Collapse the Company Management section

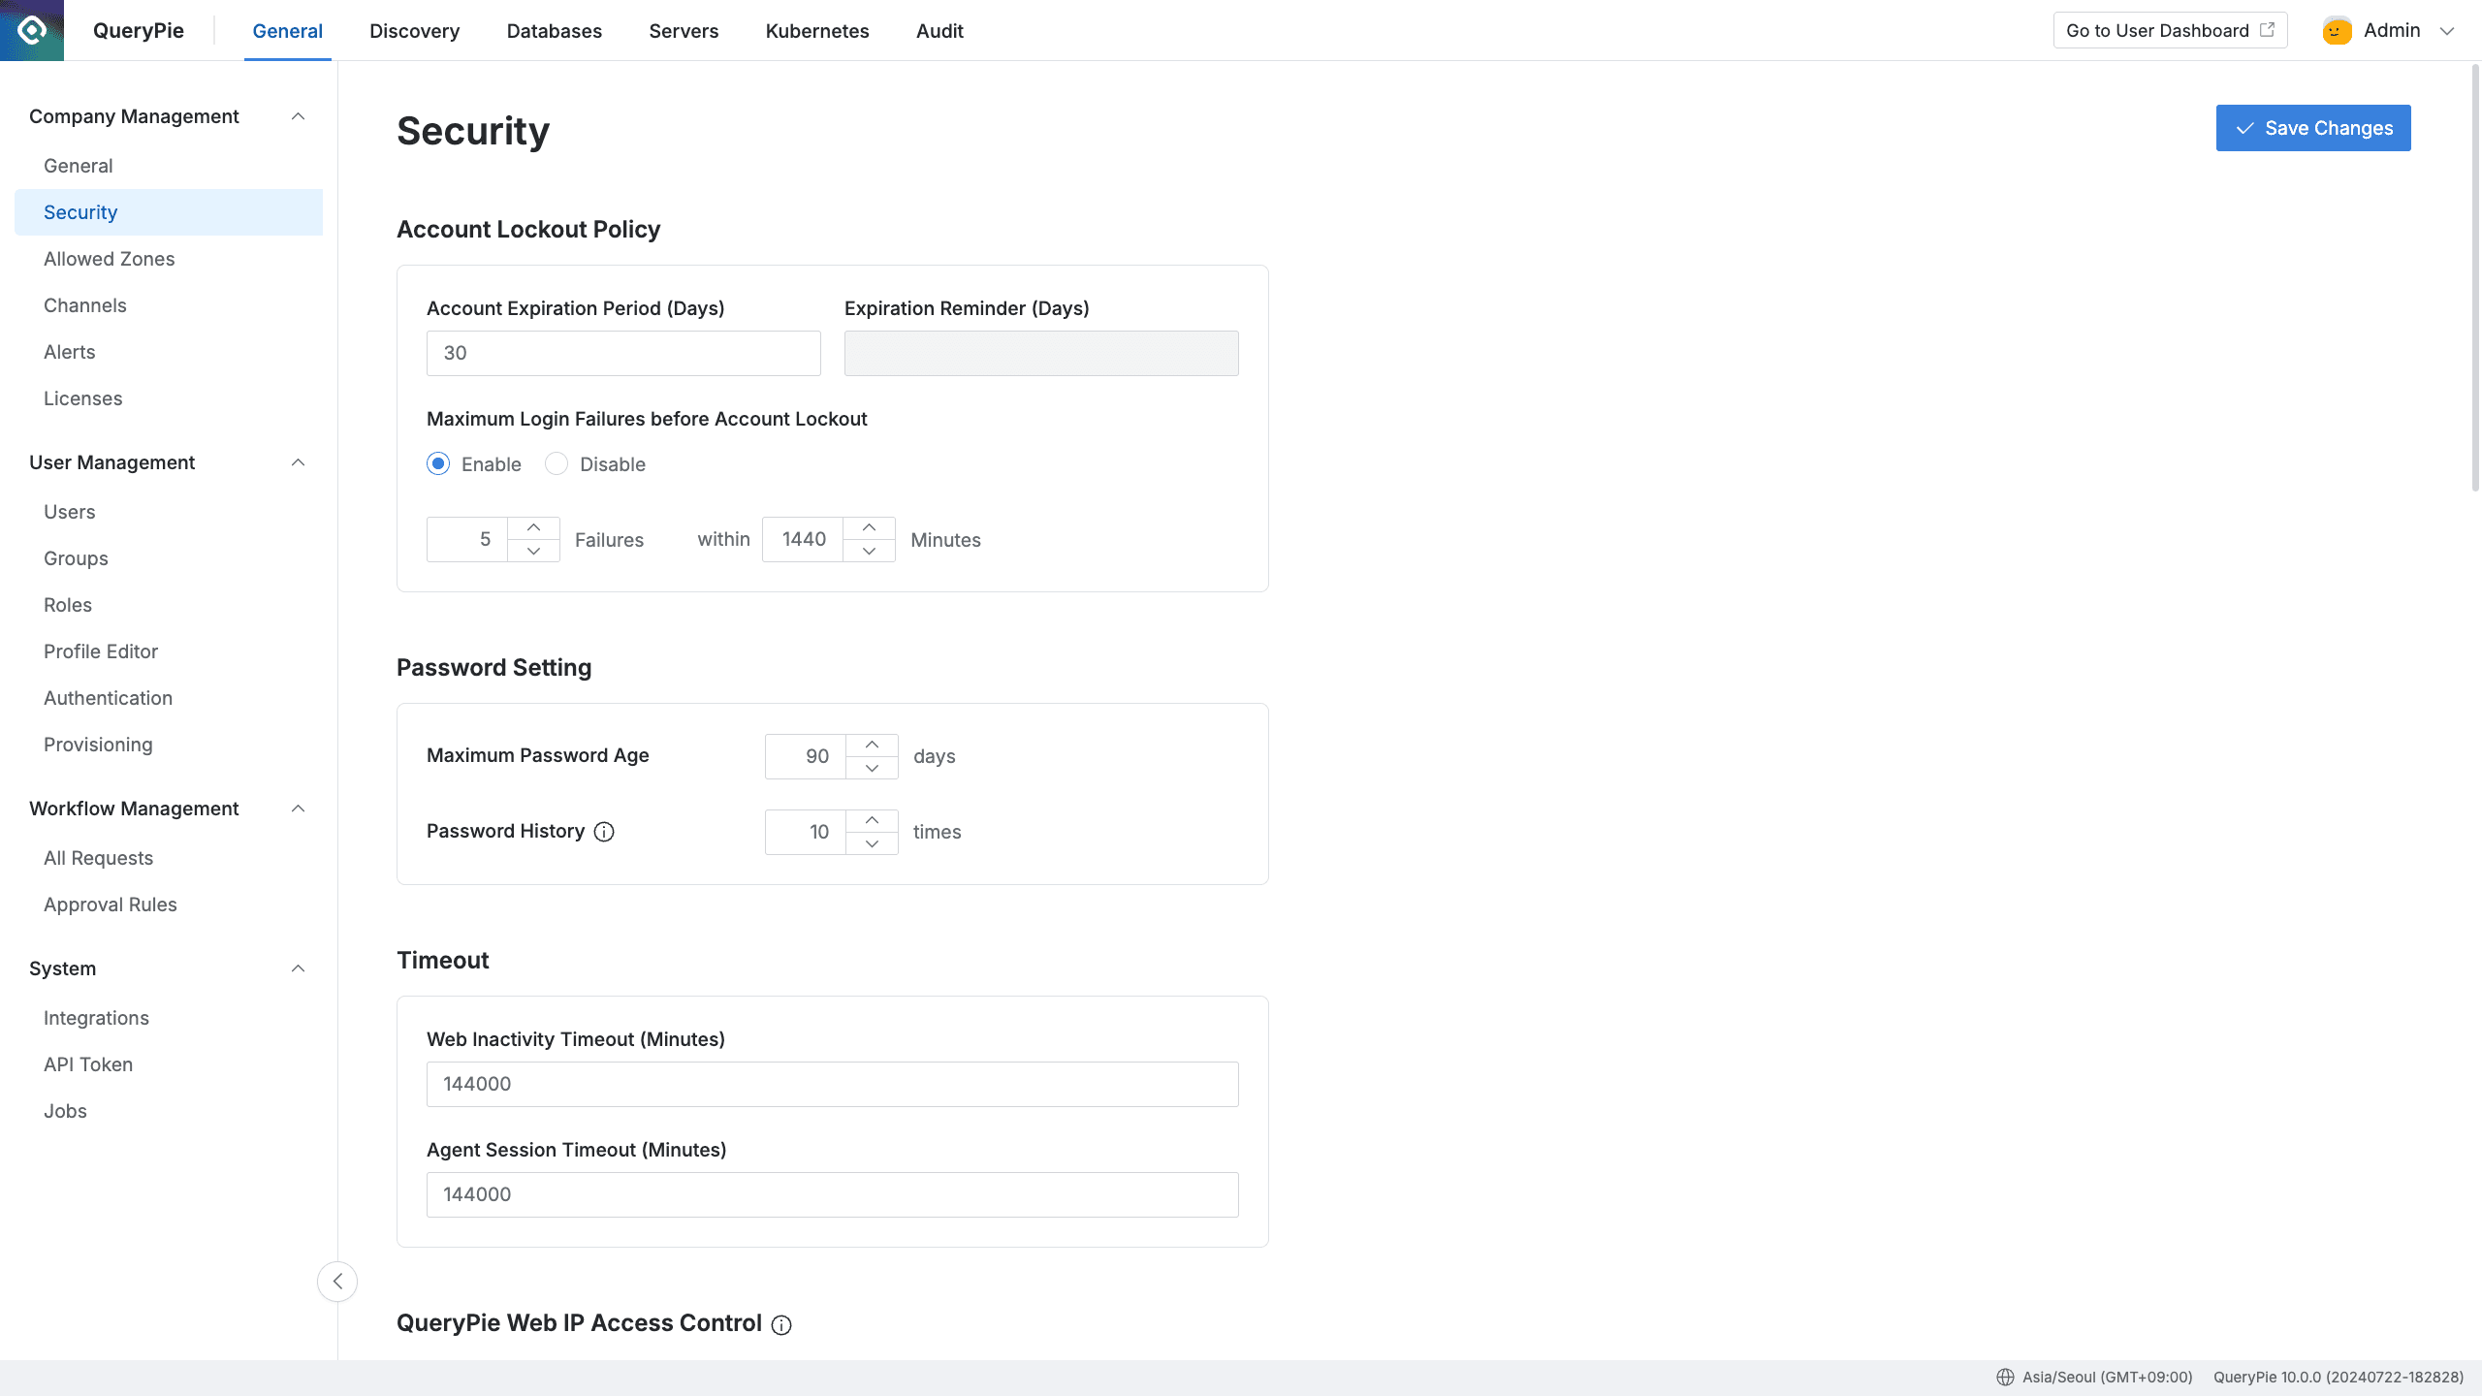point(299,116)
